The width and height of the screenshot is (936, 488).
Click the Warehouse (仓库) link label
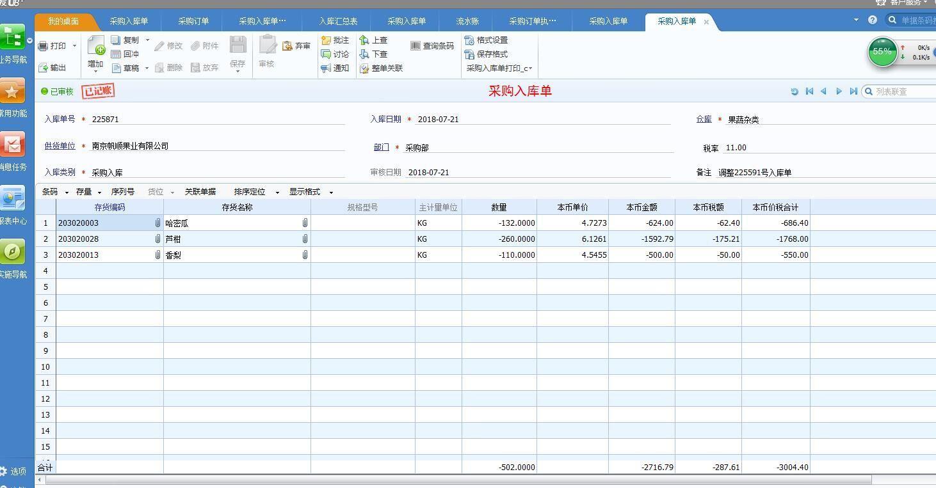(x=704, y=119)
